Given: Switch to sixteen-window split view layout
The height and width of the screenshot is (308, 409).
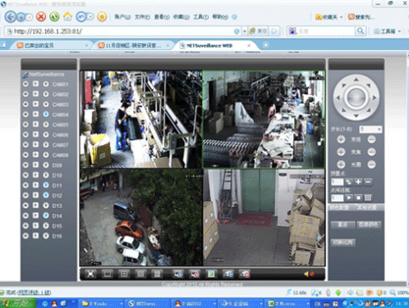Looking at the screenshot, I should tap(157, 274).
